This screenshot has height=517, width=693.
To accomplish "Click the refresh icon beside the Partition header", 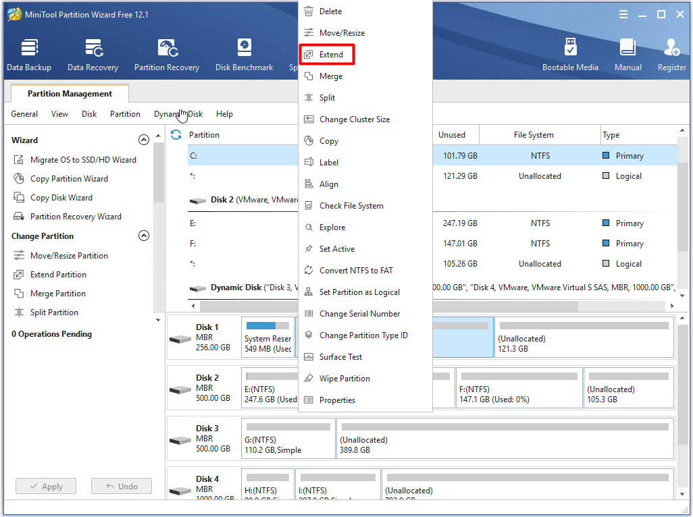I will 176,135.
